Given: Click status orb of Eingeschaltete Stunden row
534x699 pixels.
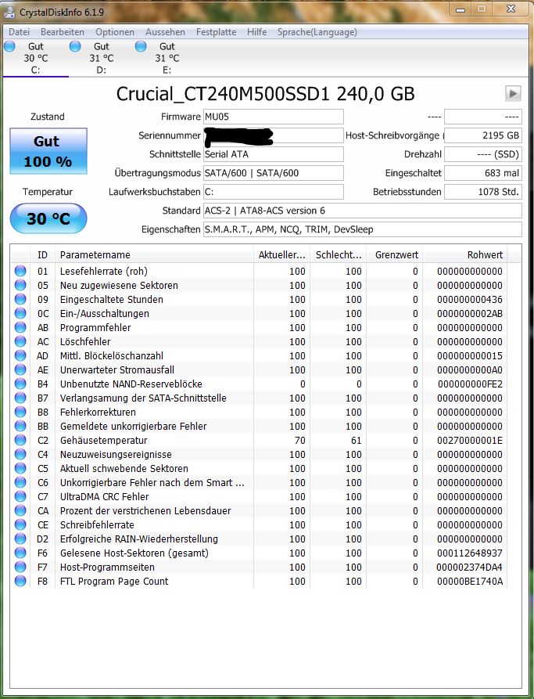Looking at the screenshot, I should coord(20,299).
